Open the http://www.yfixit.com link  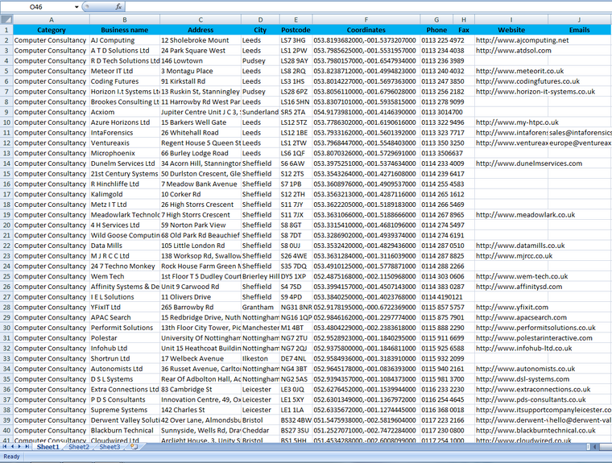(x=512, y=308)
